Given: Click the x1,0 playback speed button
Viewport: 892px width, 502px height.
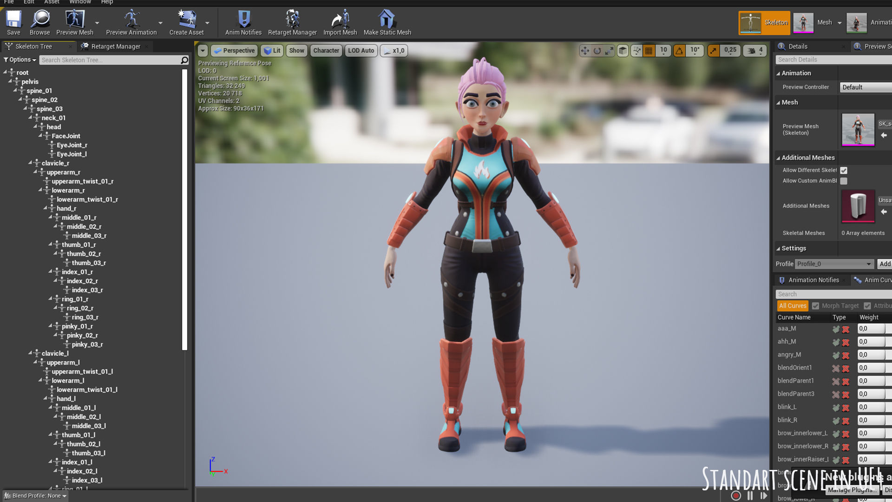Looking at the screenshot, I should point(394,50).
